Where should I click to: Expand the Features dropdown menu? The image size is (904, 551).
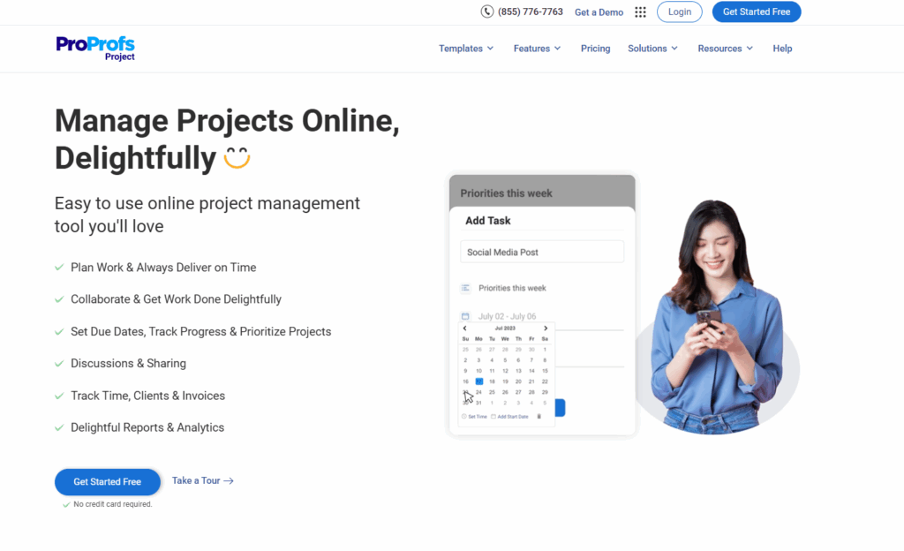(537, 49)
